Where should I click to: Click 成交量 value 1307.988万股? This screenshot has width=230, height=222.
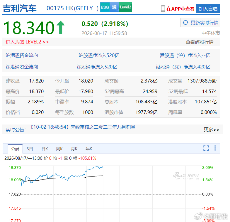[202, 81]
